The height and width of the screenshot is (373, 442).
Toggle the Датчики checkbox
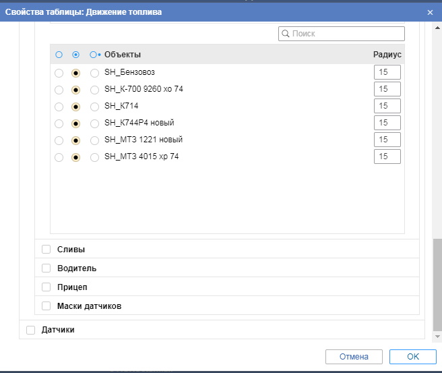(x=31, y=330)
